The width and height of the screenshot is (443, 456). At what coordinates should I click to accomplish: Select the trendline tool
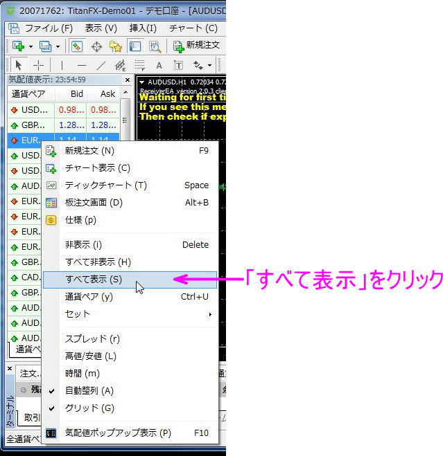point(101,65)
